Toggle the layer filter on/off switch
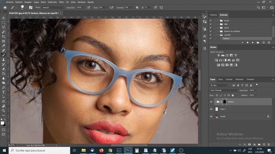Image resolution: width=275 pixels, height=154 pixels. click(257, 85)
